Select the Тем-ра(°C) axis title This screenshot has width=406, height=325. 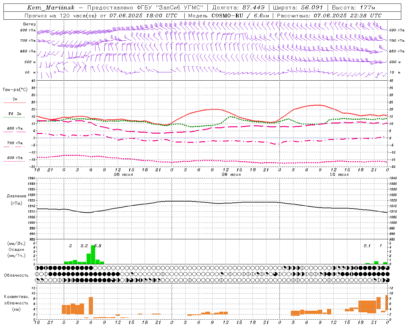pyautogui.click(x=15, y=90)
